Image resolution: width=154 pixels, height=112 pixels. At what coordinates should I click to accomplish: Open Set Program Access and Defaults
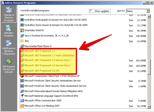coord(9,66)
